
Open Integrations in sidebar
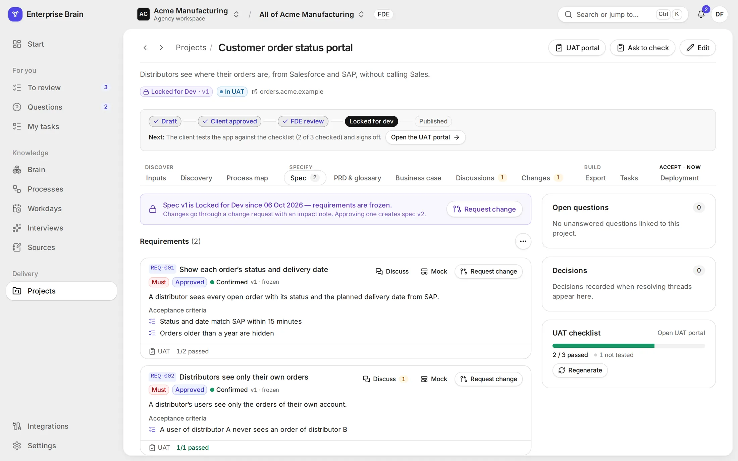(61, 426)
